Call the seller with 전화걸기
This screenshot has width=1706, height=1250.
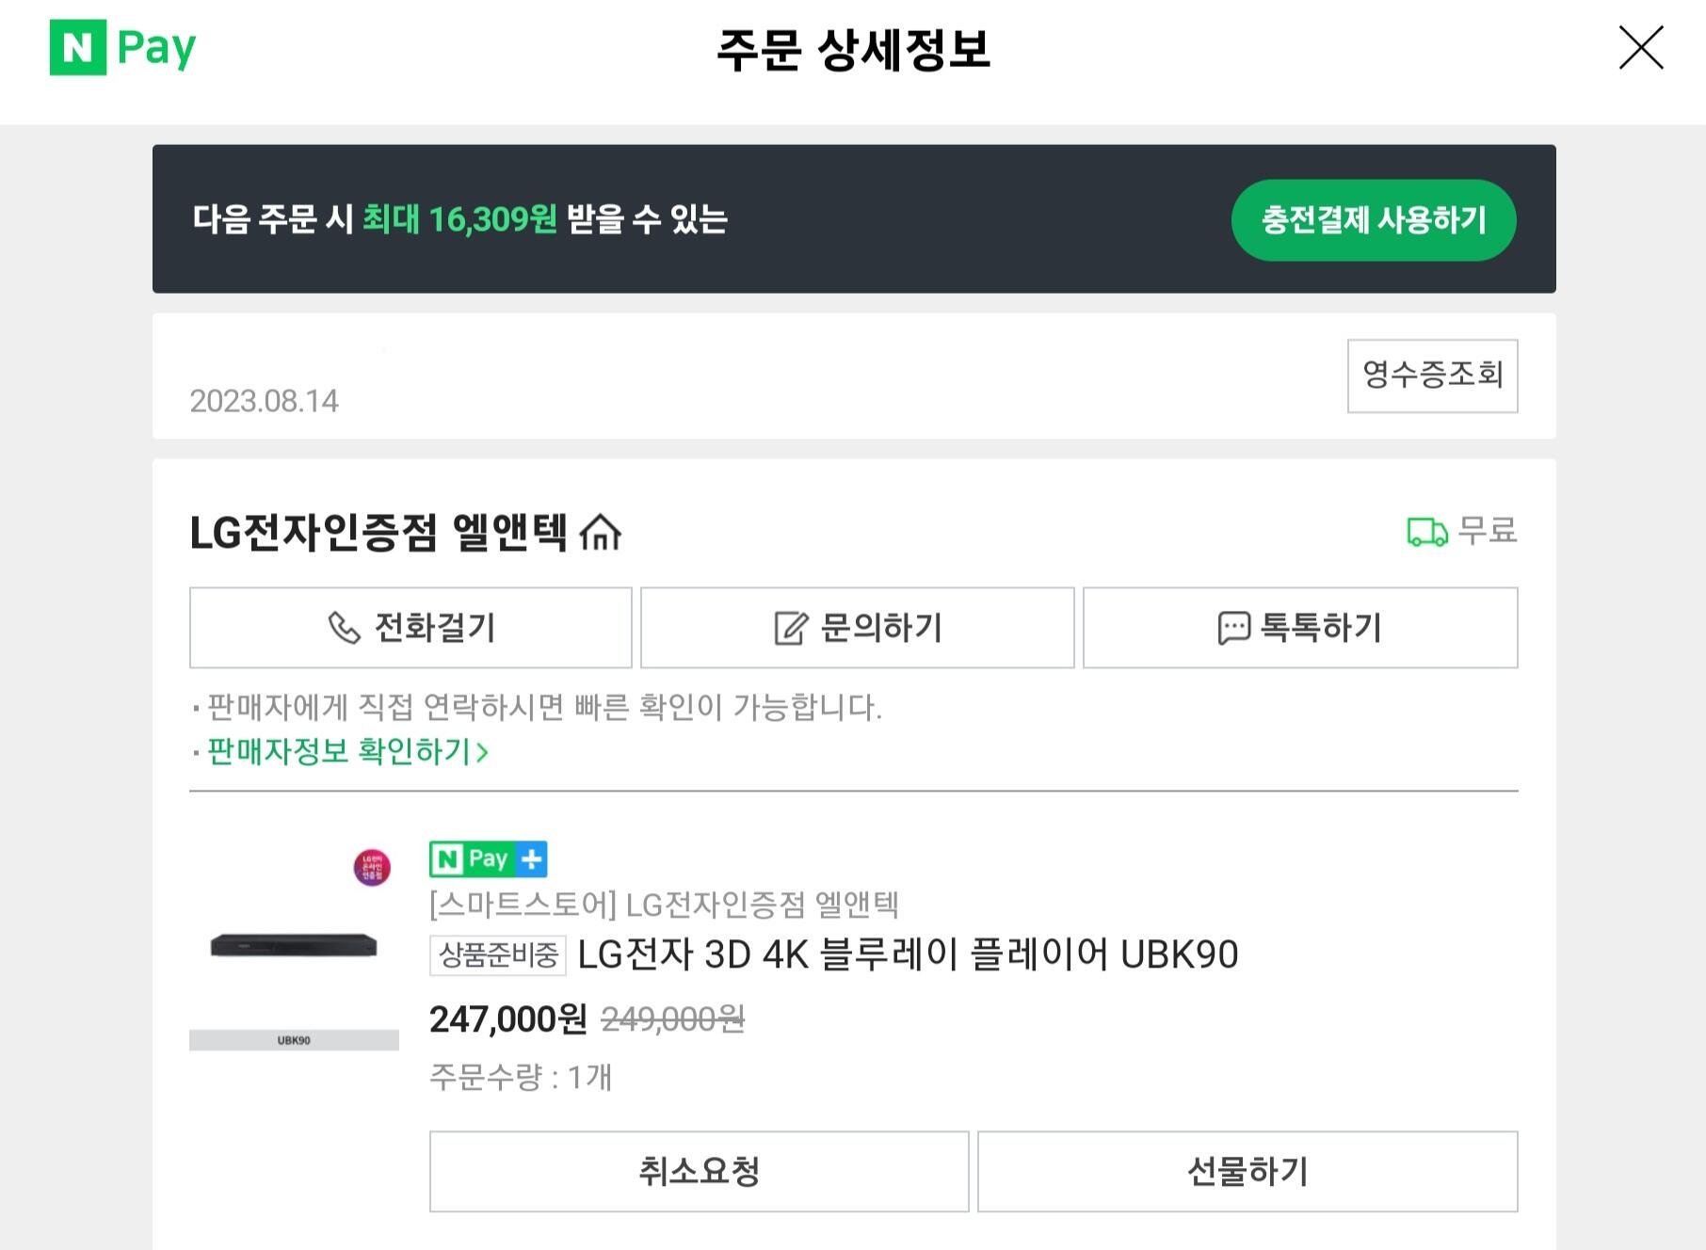(410, 628)
